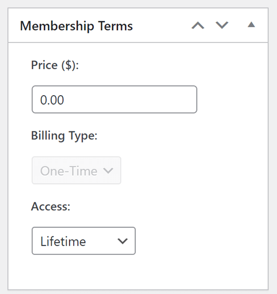Screen dimensions: 277x294
Task: Click the greyed One-Time text
Action: tap(69, 171)
